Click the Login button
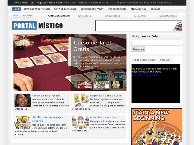This screenshot has height=145, width=194. pos(16,16)
